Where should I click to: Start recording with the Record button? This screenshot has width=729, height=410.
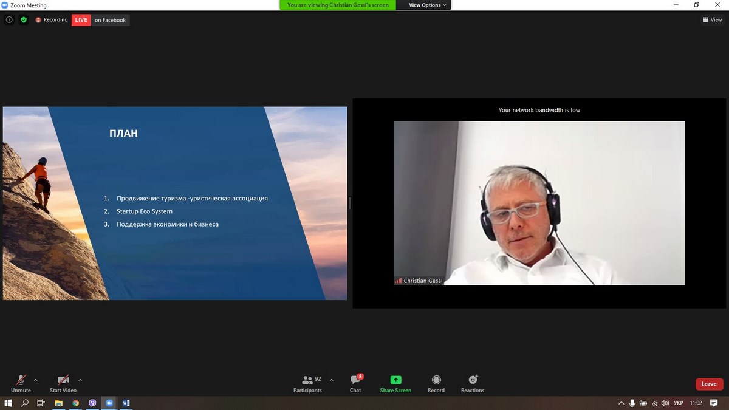pyautogui.click(x=436, y=383)
